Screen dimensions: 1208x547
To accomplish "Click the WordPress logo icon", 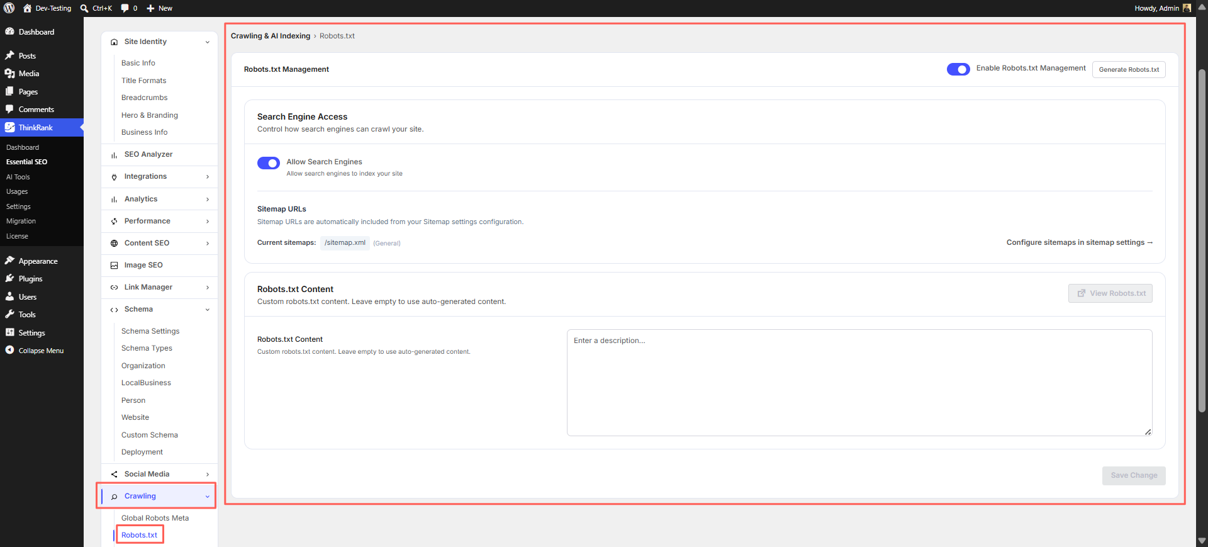I will point(9,8).
